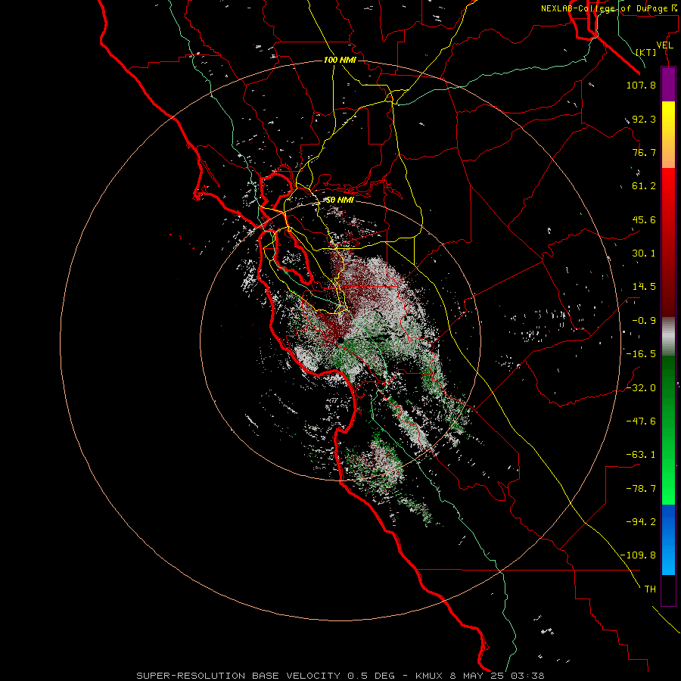
Task: Select the -94.2 velocity scale value
Action: pyautogui.click(x=641, y=522)
